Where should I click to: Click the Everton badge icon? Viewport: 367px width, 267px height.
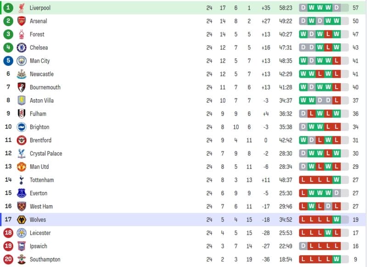click(22, 193)
